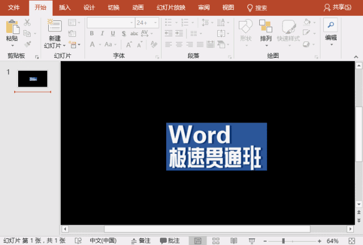Create a new slide with 新建幻灯片 icon
The height and width of the screenshot is (245, 363).
click(x=54, y=26)
